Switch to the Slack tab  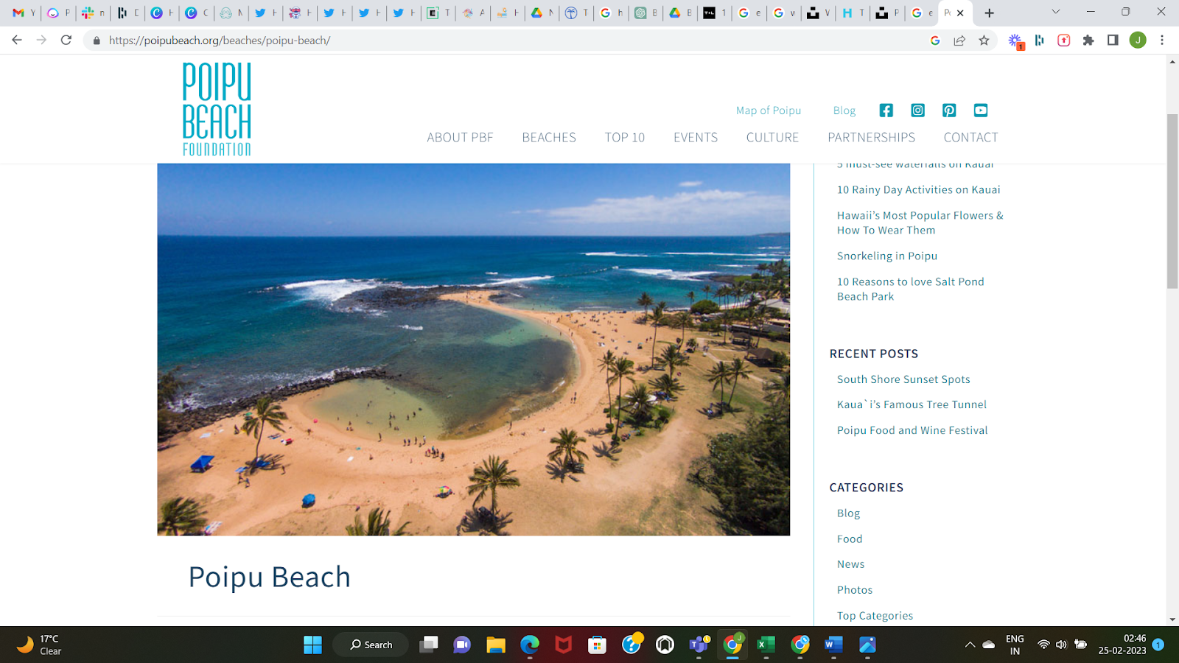click(94, 13)
